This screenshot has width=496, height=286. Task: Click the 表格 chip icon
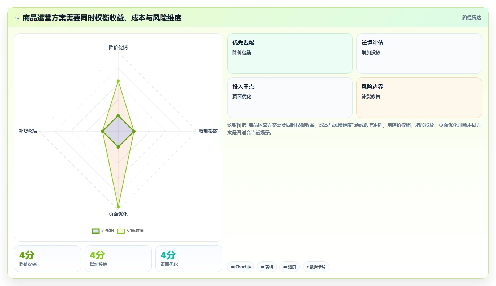262,267
